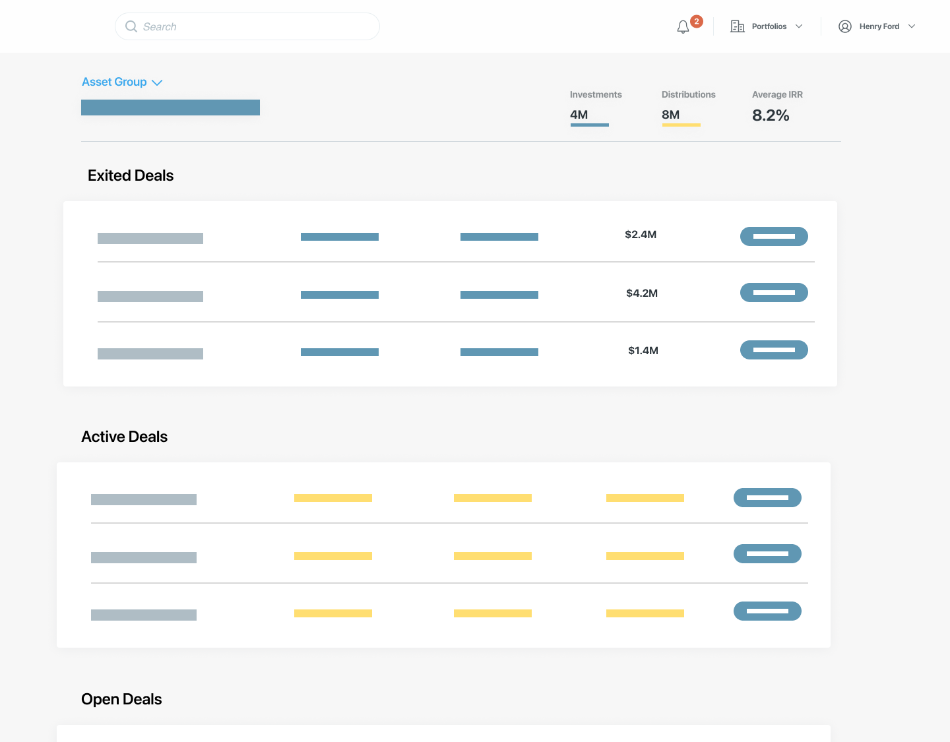This screenshot has width=950, height=742.
Task: Expand the Asset Group dropdown
Action: pos(122,82)
